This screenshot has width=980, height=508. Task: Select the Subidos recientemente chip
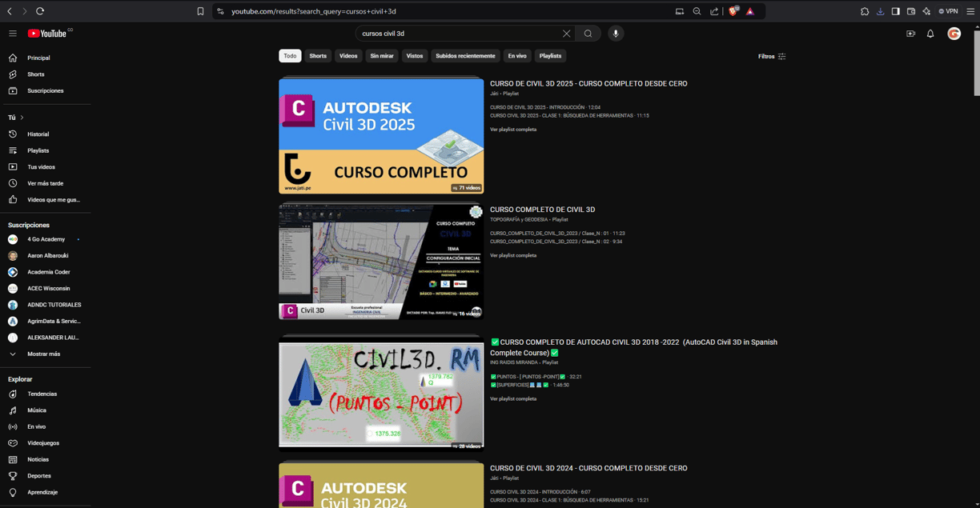point(465,56)
